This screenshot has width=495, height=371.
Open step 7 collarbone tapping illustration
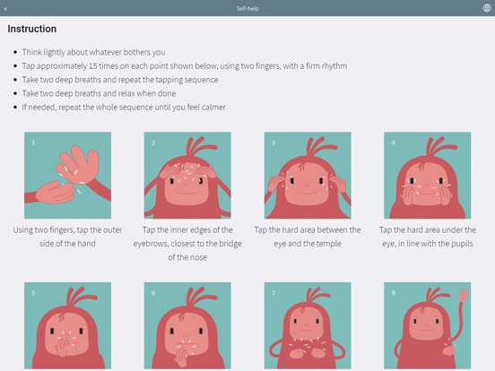pos(308,325)
